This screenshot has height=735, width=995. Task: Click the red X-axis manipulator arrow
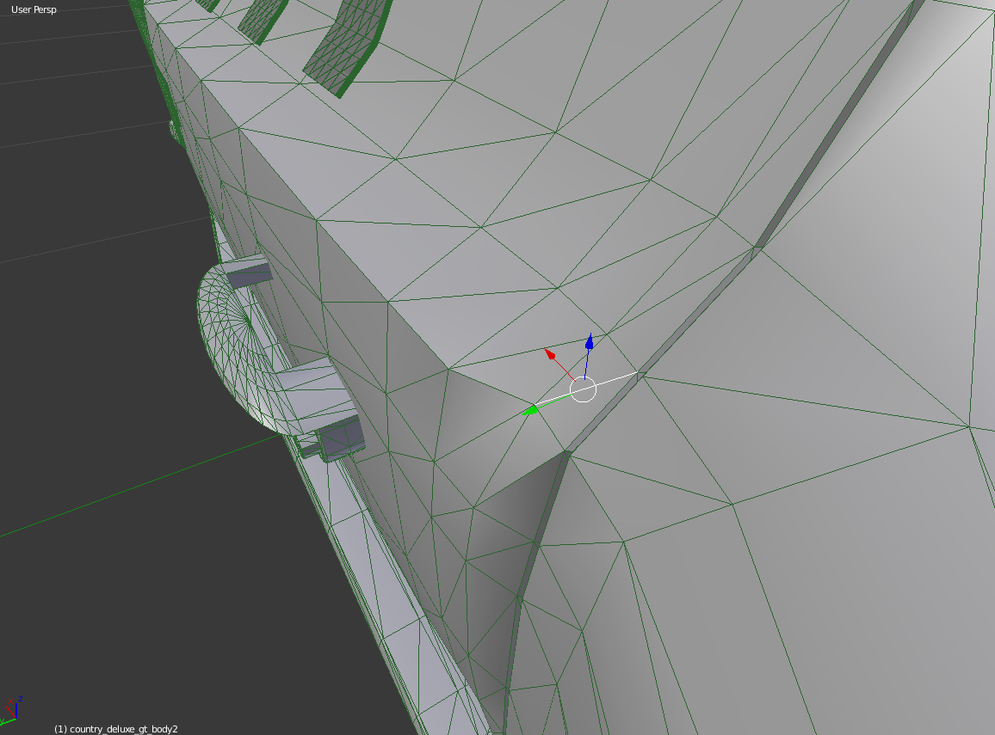pyautogui.click(x=550, y=354)
